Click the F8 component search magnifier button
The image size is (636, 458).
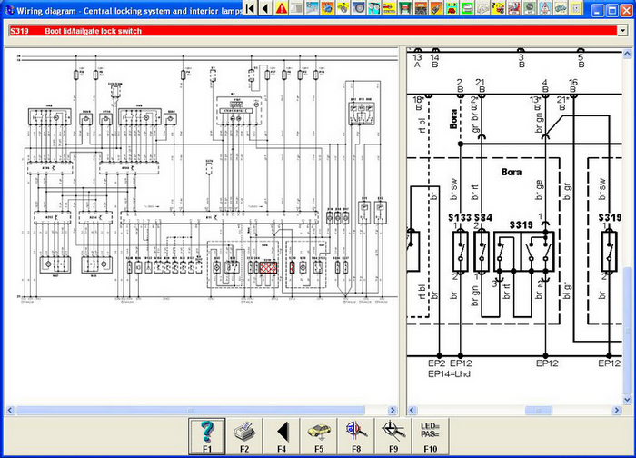coord(356,435)
